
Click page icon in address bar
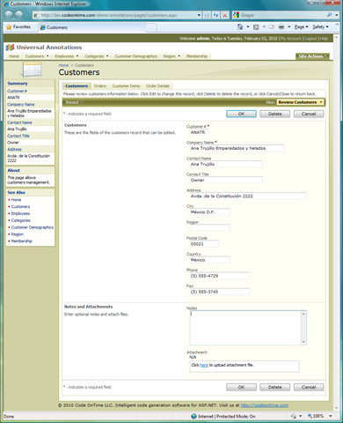coord(36,15)
